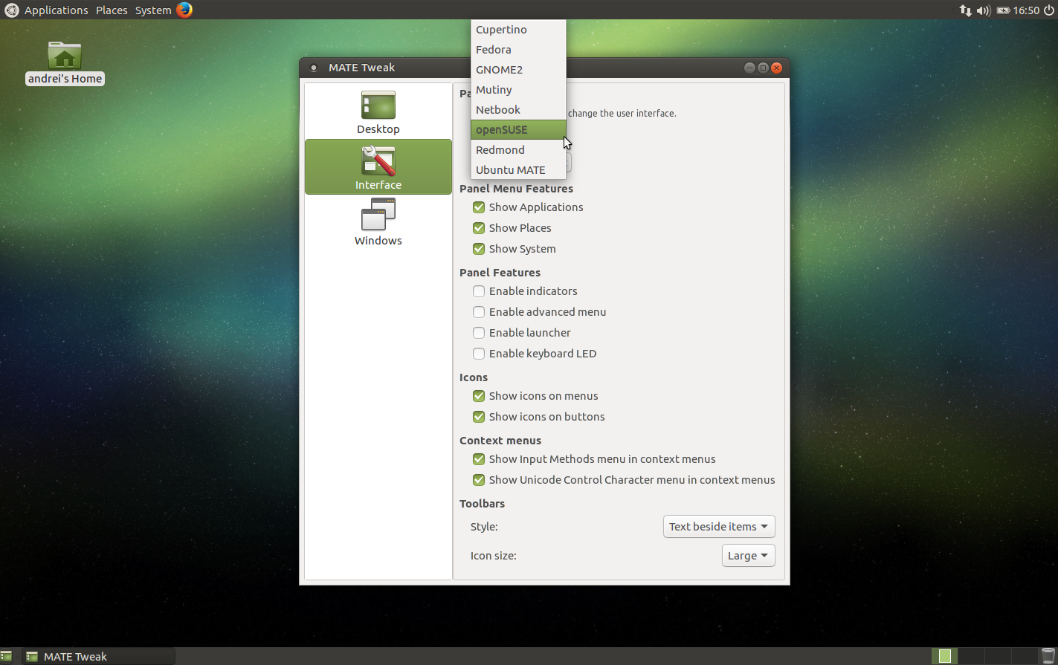
Task: Toggle Show Input Methods menu in context menus
Action: click(x=479, y=459)
